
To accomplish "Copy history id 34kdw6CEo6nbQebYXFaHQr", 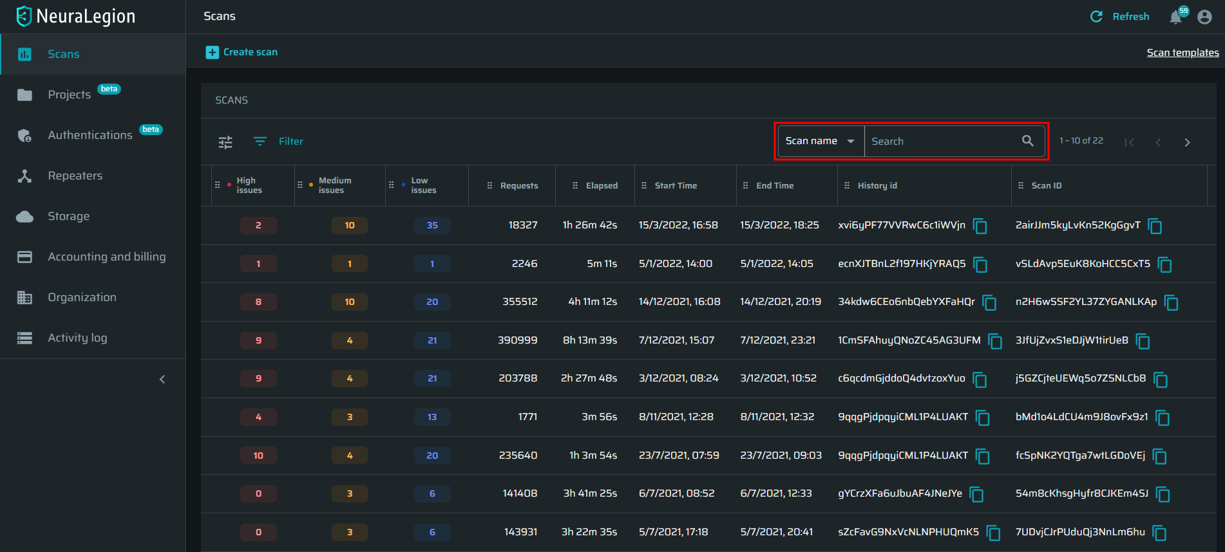I will [x=990, y=302].
